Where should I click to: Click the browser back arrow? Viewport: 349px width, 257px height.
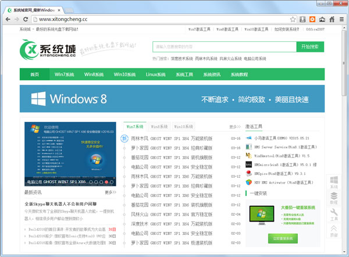coord(8,19)
